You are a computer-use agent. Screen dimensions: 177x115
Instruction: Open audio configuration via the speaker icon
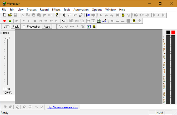(x=64, y=15)
